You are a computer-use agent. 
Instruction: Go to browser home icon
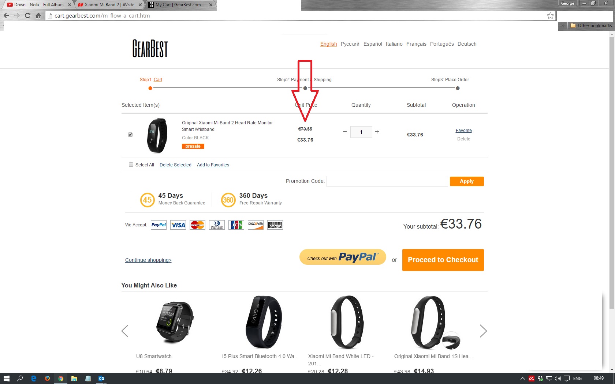38,15
